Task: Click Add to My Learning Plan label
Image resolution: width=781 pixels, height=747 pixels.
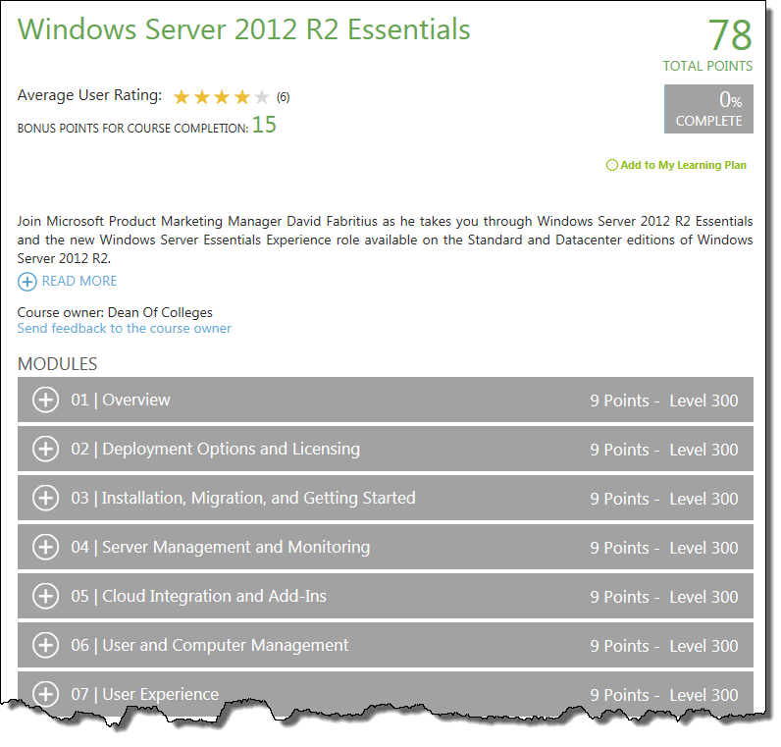Action: [683, 165]
